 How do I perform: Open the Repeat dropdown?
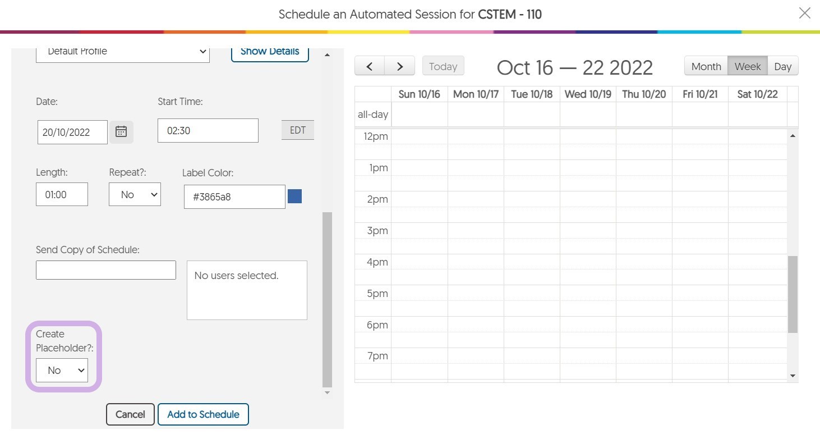point(135,194)
